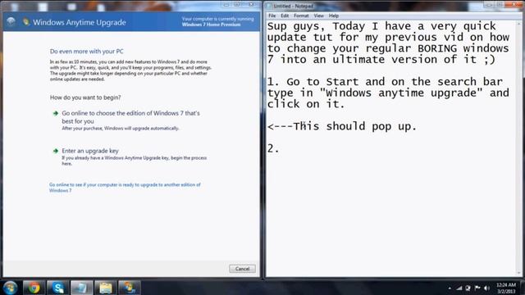525x295 pixels.
Task: Show hidden tray icons arrow
Action: click(x=450, y=288)
